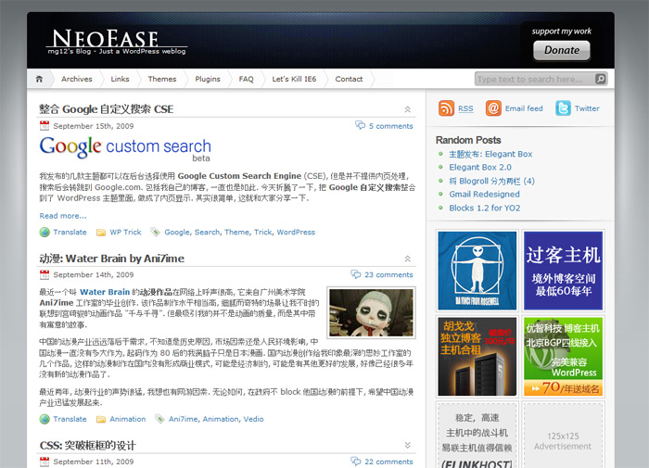Open the FAQ menu item
649x468 pixels.
pos(247,79)
